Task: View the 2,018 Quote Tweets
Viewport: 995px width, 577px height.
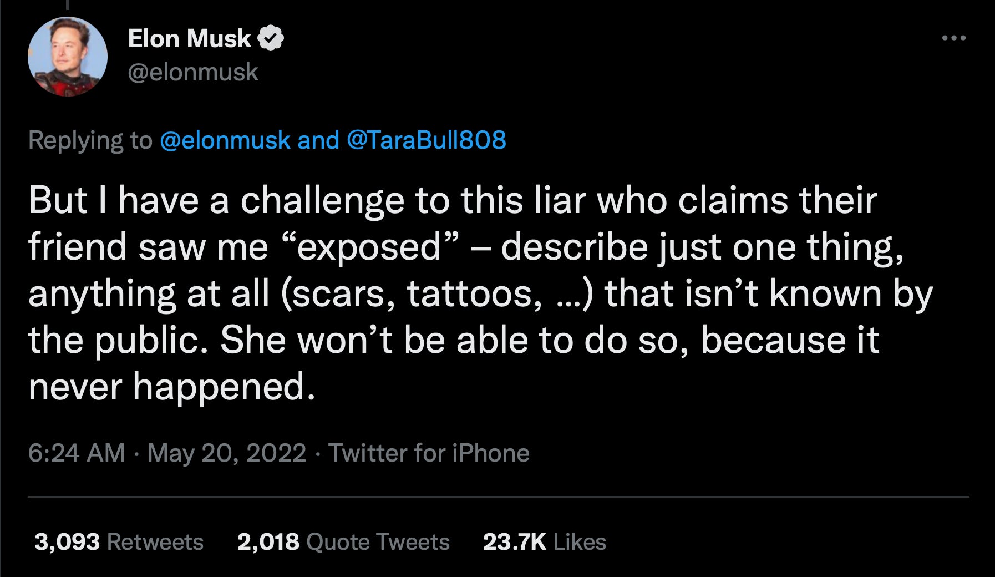Action: (x=342, y=540)
